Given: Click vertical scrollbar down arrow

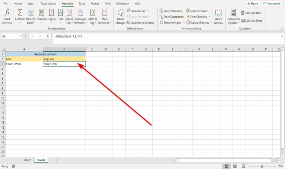Looking at the screenshot, I should pos(283,155).
